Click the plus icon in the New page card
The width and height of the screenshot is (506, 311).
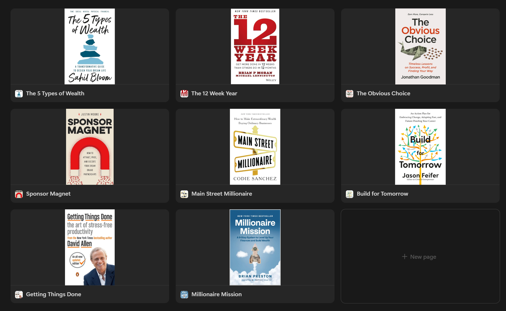tap(405, 257)
